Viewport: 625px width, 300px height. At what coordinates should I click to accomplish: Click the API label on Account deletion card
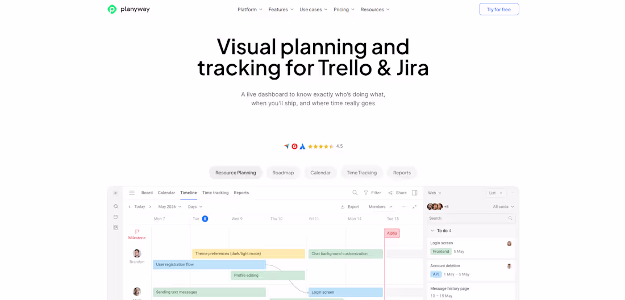(436, 274)
